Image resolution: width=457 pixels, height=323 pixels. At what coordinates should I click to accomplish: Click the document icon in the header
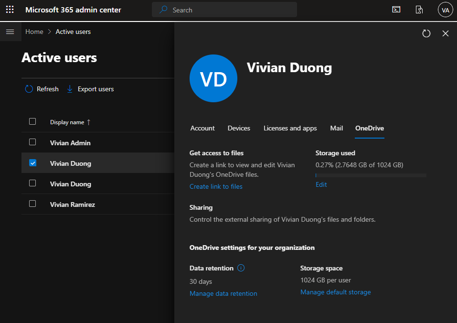(x=419, y=10)
